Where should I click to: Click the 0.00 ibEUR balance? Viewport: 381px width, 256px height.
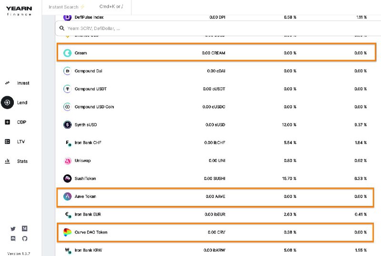(x=215, y=214)
